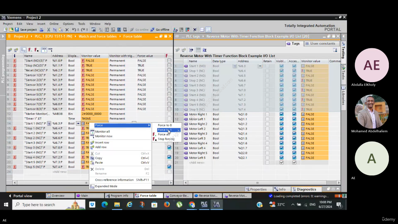Toggle Accessible checkbox for Motor Right 2

(x=294, y=124)
